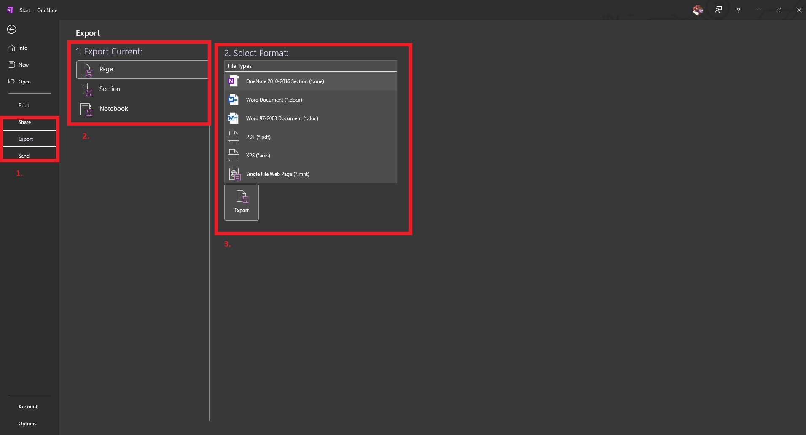
Task: Go back using the circled arrow icon
Action: point(12,29)
